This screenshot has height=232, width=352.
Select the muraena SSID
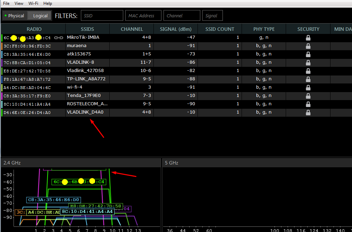click(x=77, y=46)
